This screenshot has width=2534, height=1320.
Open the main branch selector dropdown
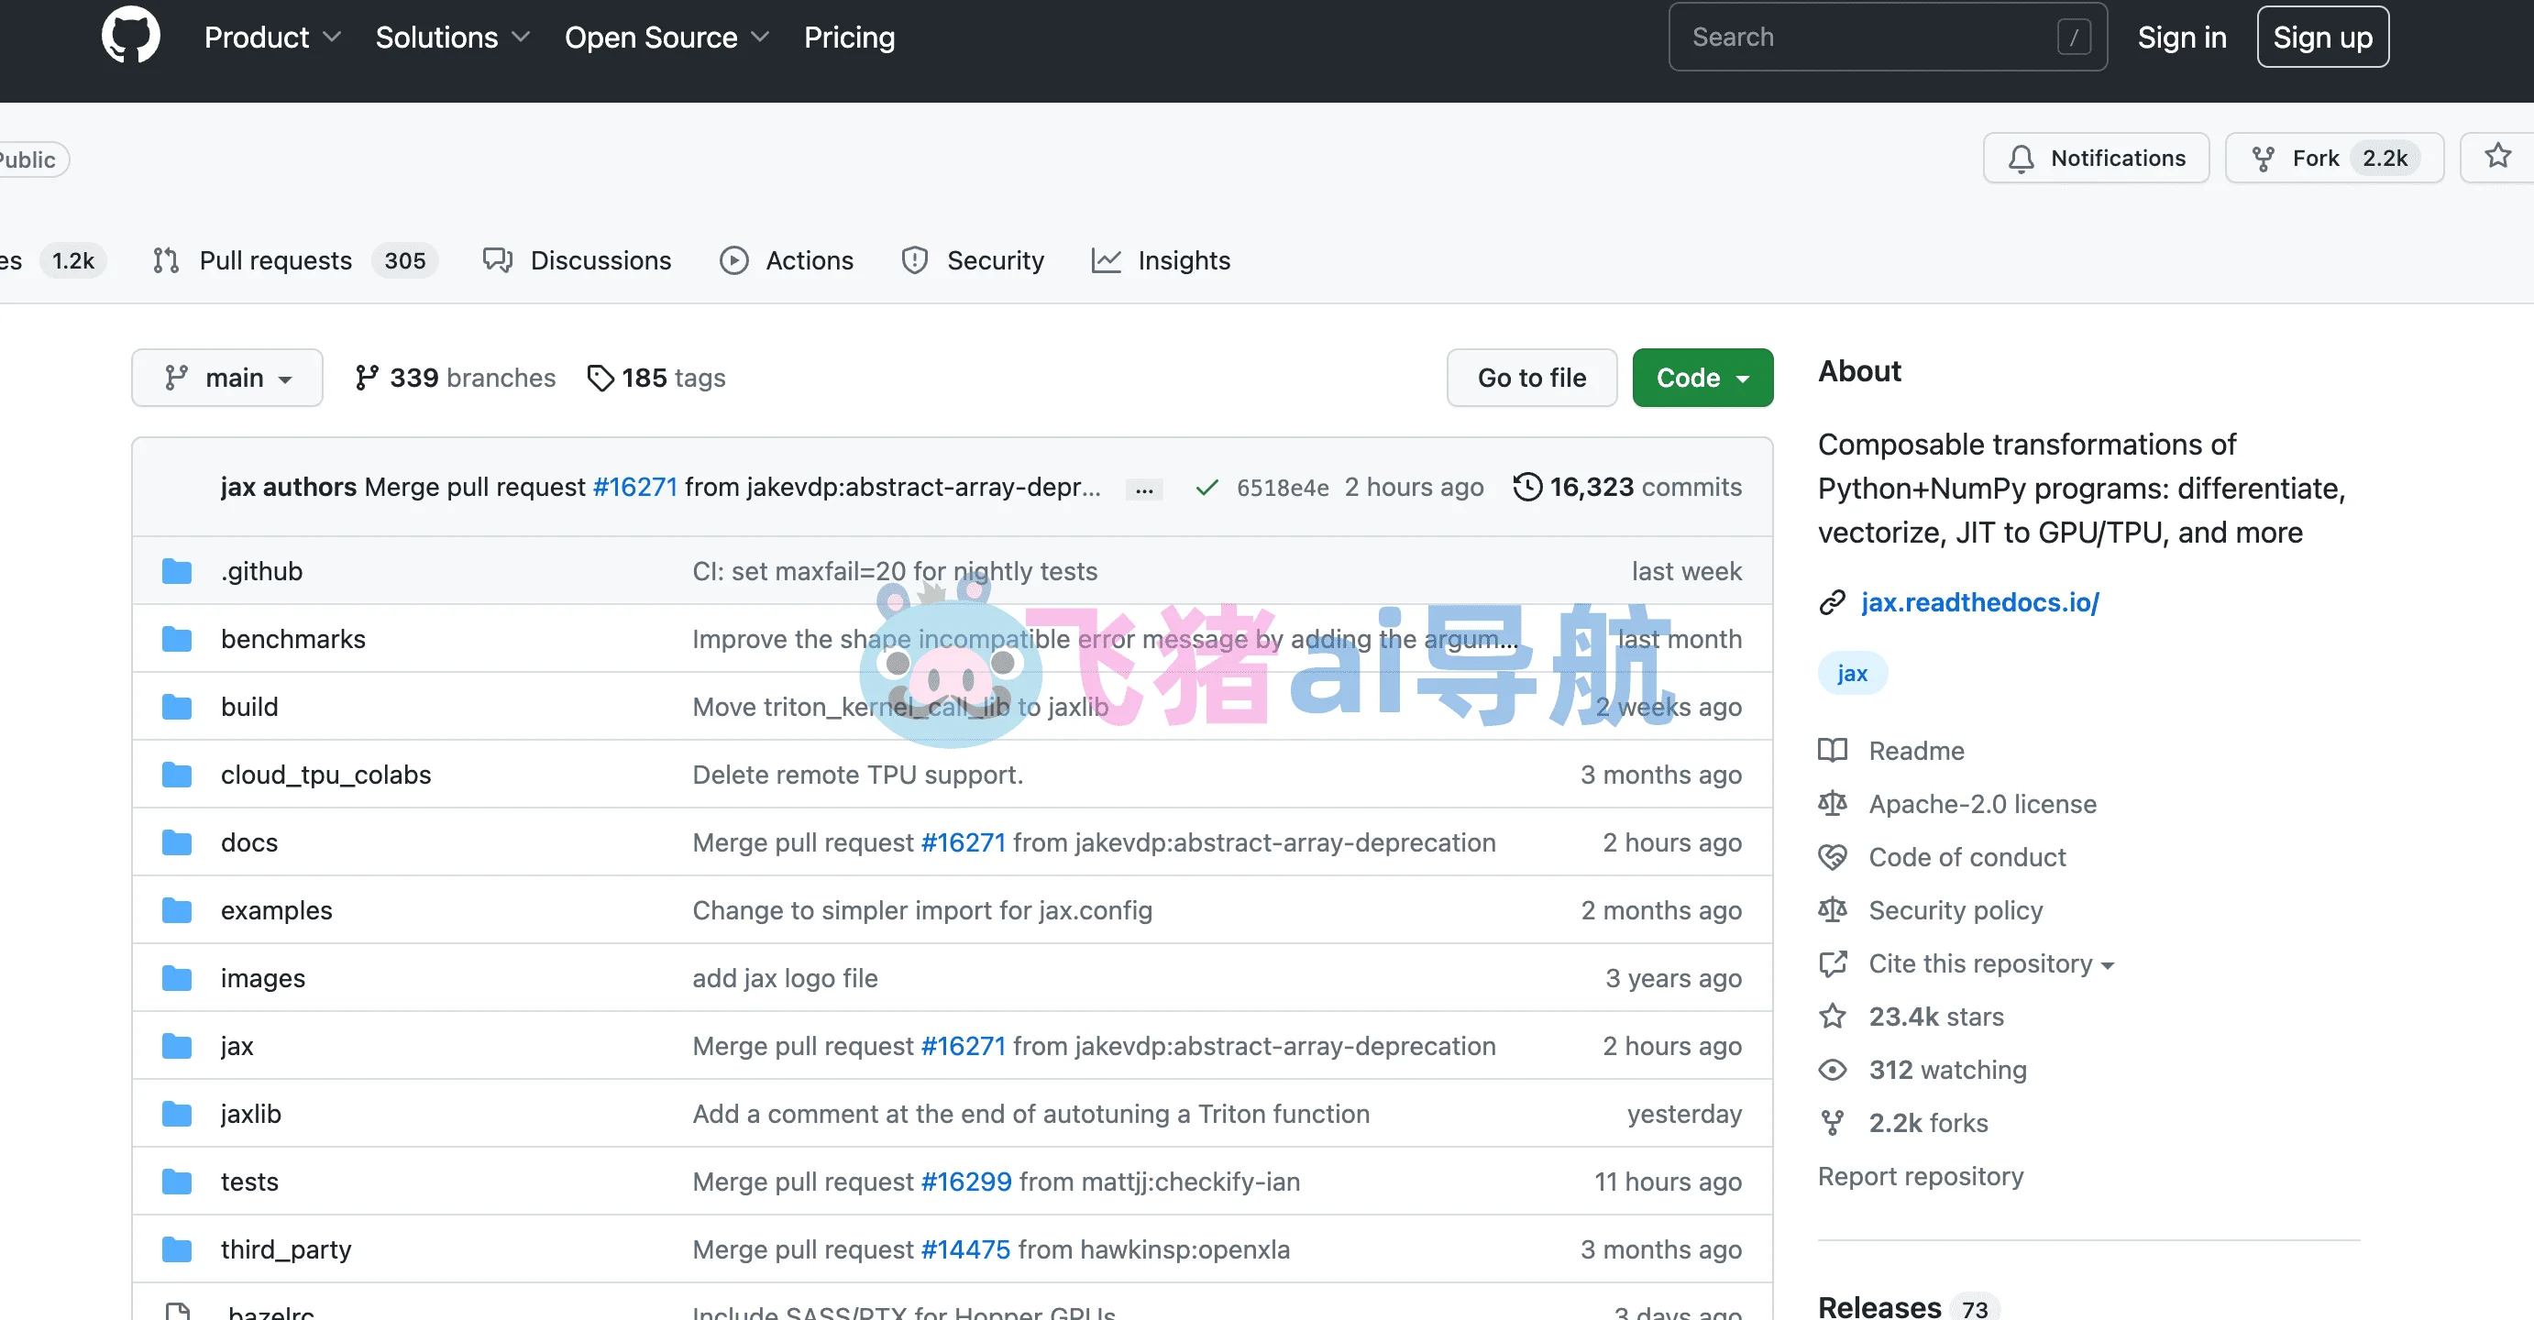point(227,378)
